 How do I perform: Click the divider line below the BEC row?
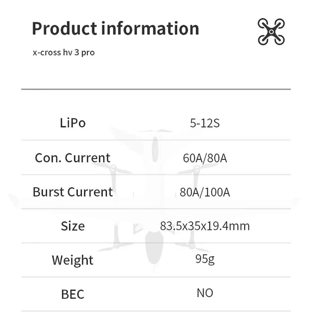tap(156, 311)
